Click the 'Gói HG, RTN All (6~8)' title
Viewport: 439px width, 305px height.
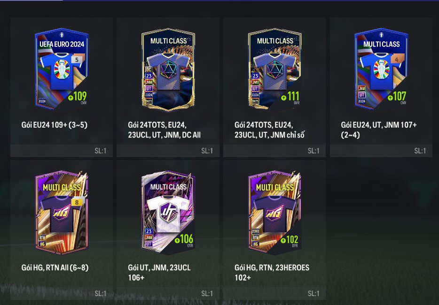pyautogui.click(x=55, y=268)
